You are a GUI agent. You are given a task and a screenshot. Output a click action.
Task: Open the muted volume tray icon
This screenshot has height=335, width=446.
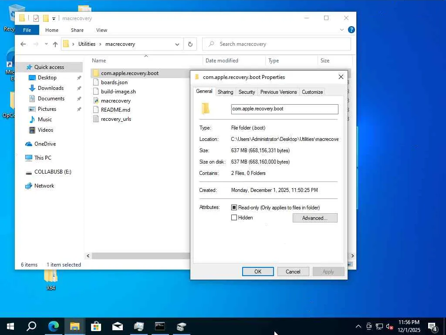tap(389, 326)
